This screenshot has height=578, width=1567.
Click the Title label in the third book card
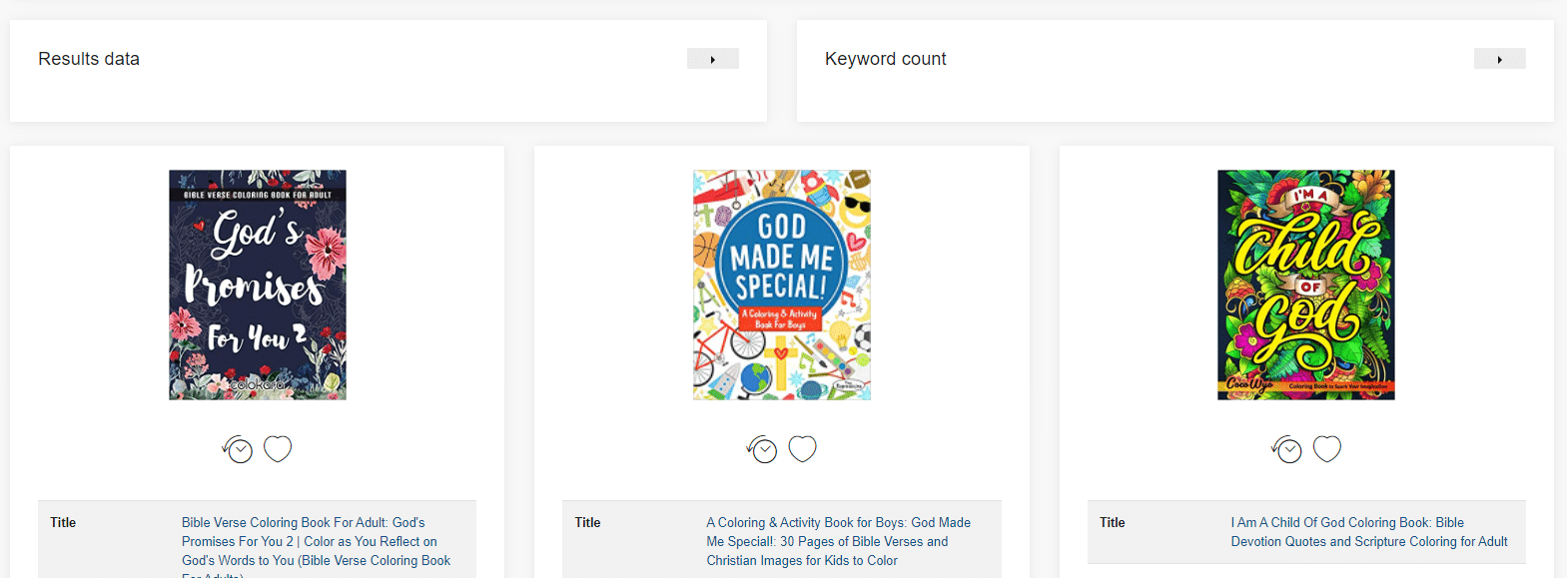pos(1113,522)
